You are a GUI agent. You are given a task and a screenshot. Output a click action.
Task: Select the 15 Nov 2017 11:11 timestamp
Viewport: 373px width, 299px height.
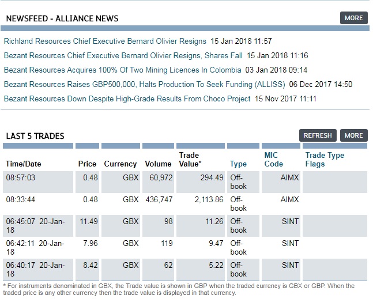[285, 99]
